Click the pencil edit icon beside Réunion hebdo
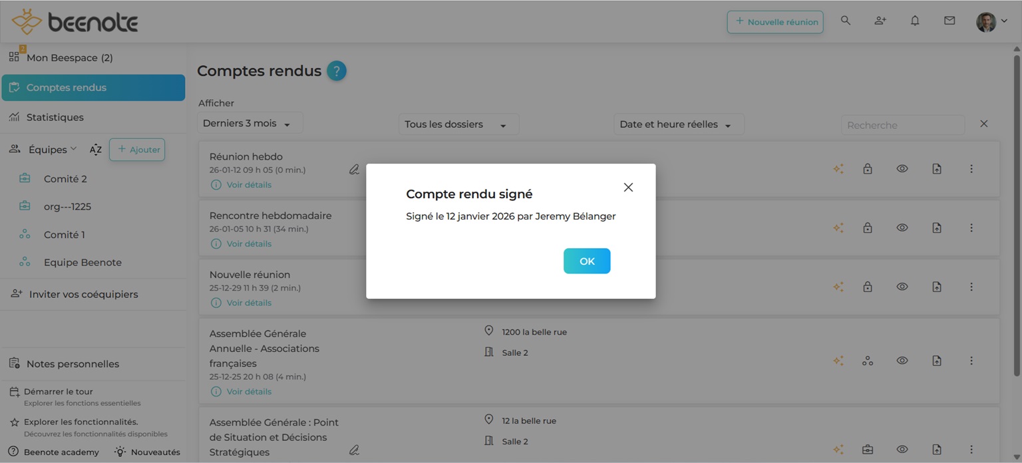This screenshot has width=1022, height=463. pos(354,170)
